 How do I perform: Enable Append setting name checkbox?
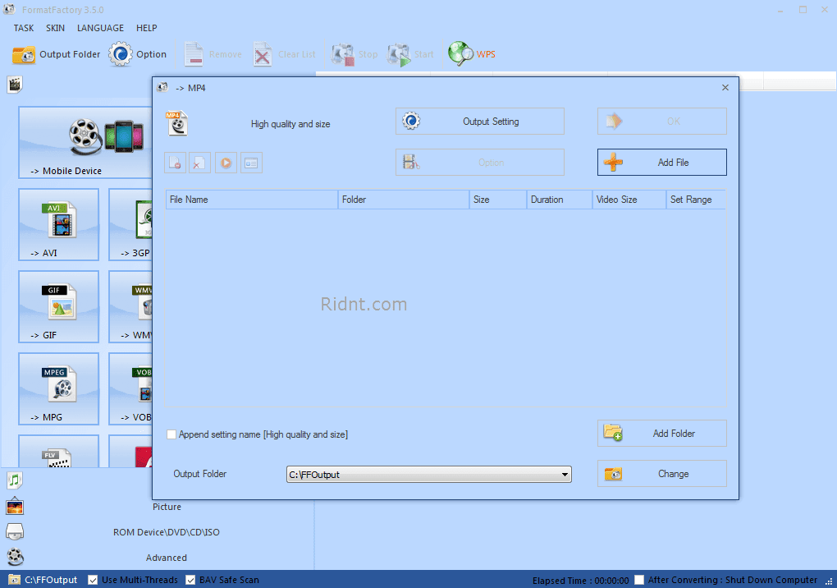[x=172, y=434]
